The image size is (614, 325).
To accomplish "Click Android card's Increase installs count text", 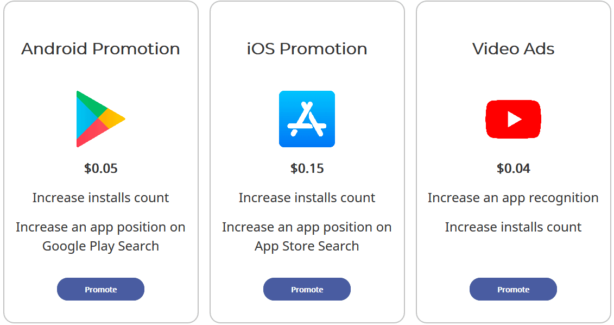I will click(100, 198).
